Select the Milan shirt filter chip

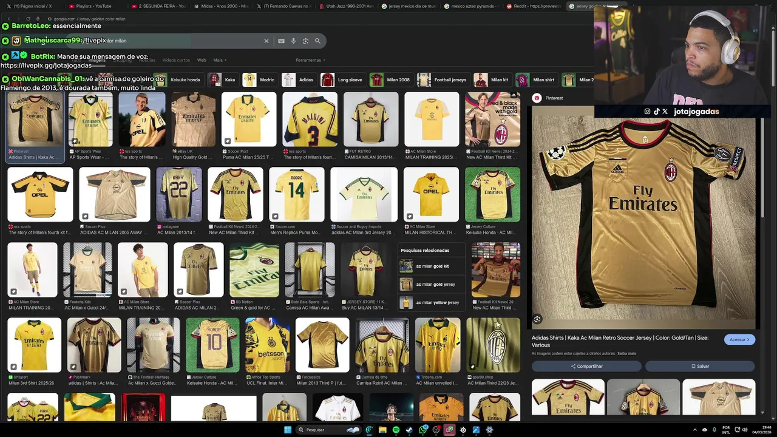(536, 80)
